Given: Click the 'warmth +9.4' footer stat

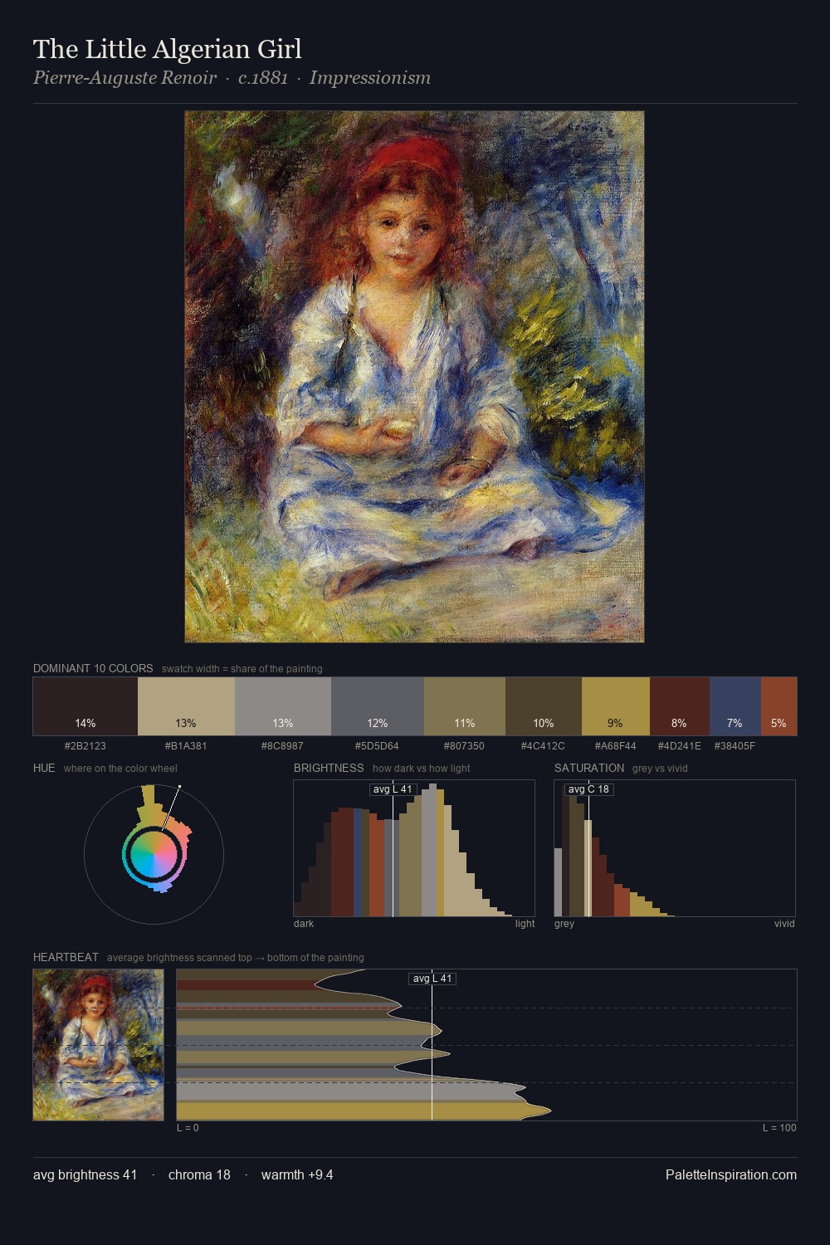Looking at the screenshot, I should tap(297, 1174).
